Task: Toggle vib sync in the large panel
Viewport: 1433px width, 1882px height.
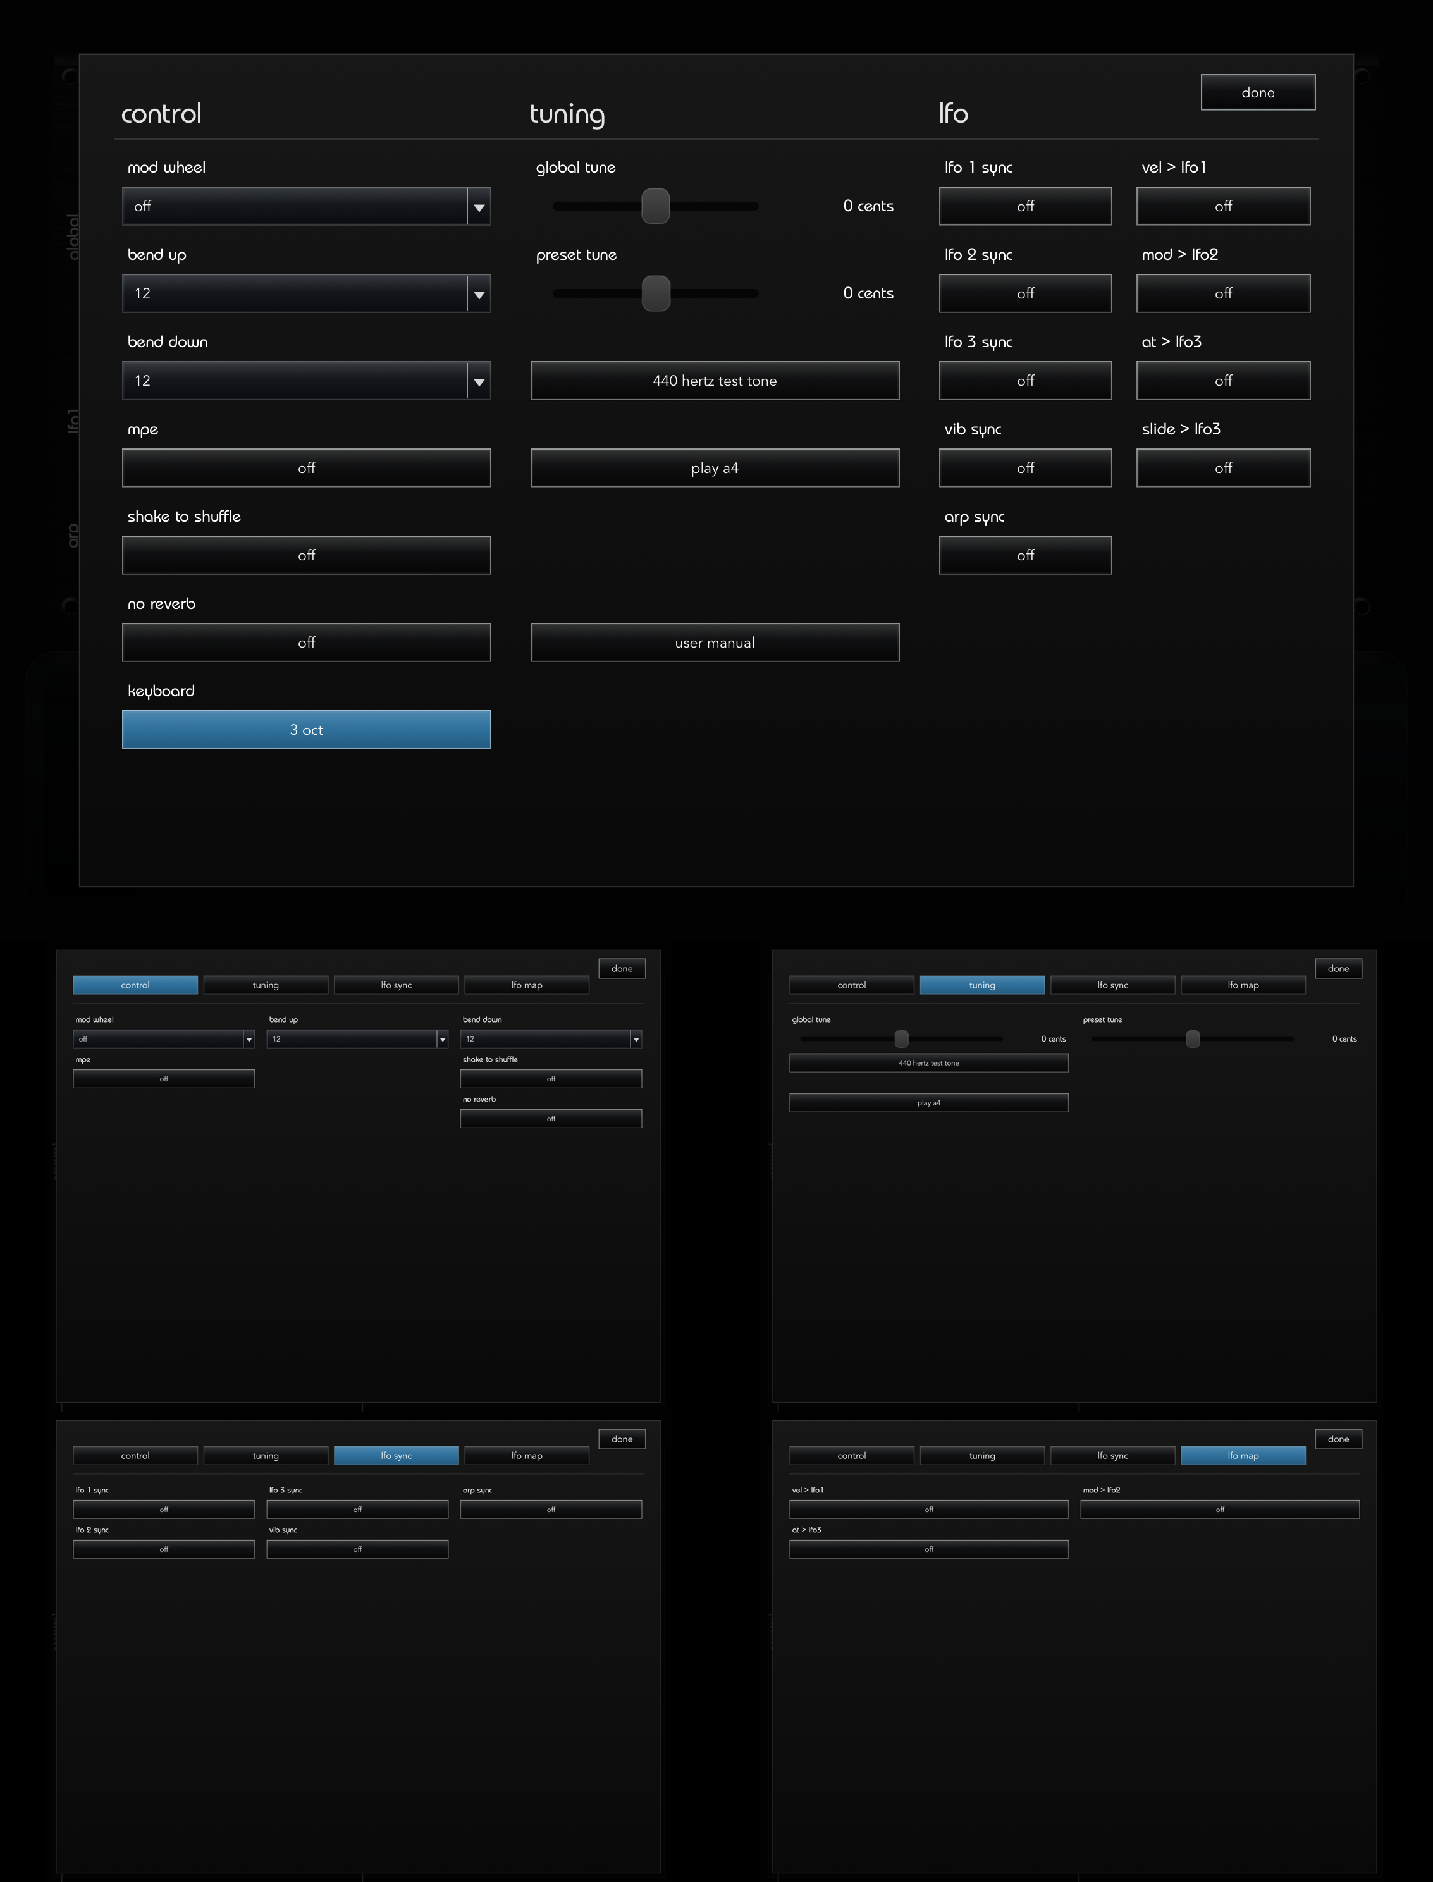Action: coord(1025,468)
